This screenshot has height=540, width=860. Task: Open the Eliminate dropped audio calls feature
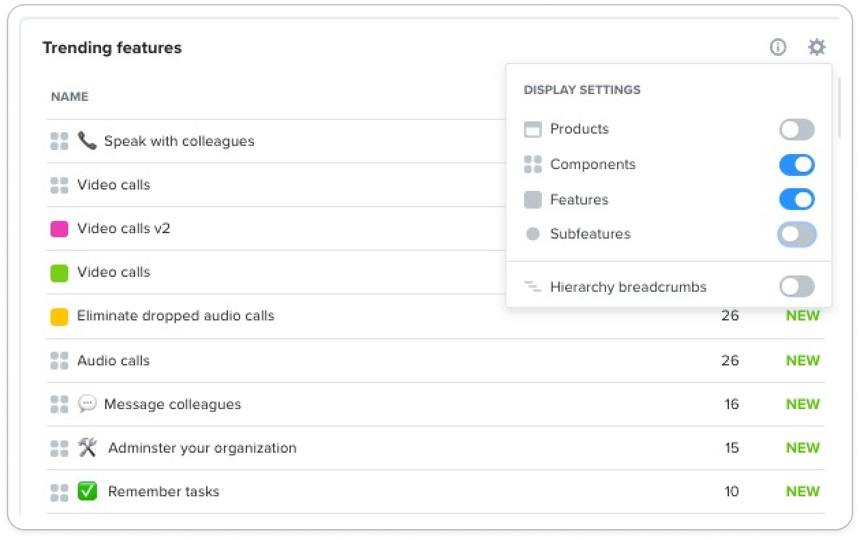[175, 316]
